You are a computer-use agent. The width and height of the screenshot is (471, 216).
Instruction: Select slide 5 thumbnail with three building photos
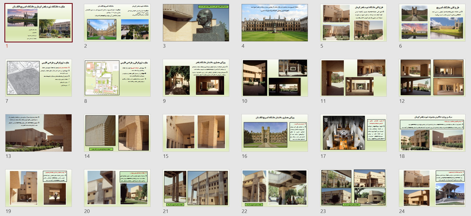[353, 23]
